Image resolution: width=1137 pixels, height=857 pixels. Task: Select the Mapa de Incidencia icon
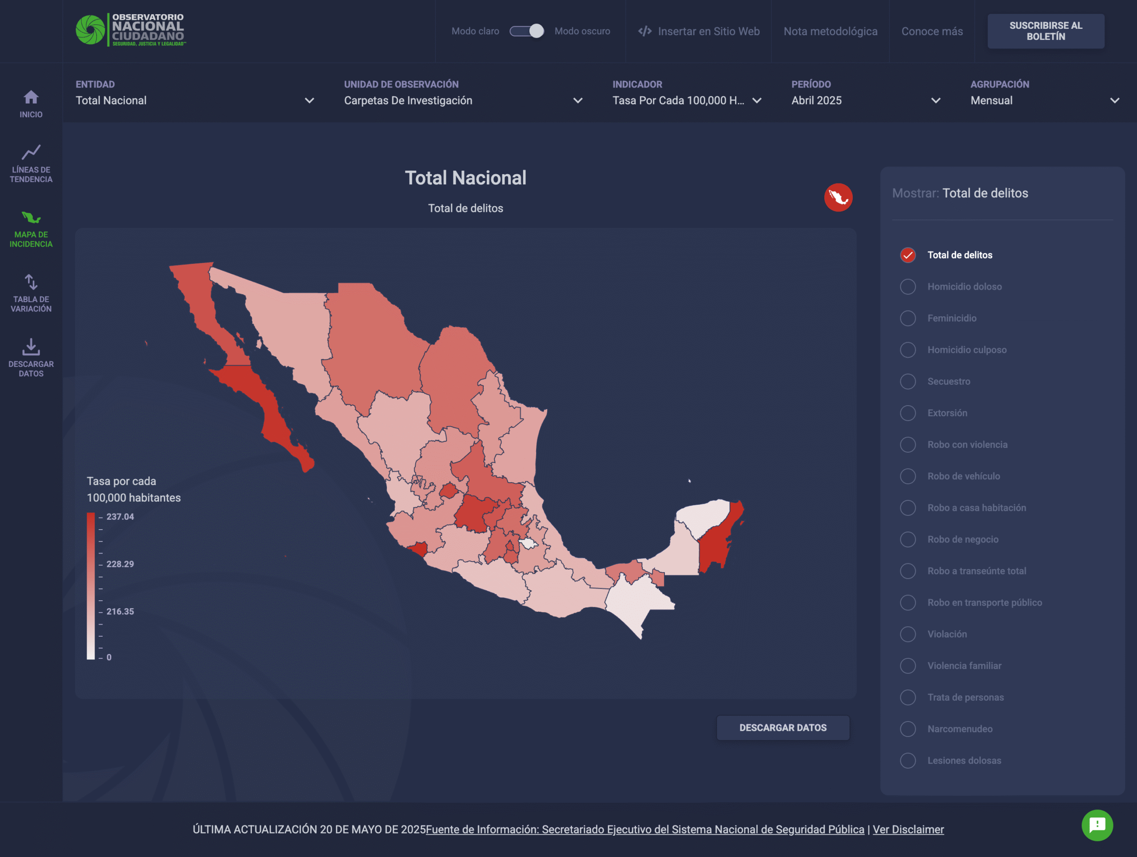[x=31, y=217]
